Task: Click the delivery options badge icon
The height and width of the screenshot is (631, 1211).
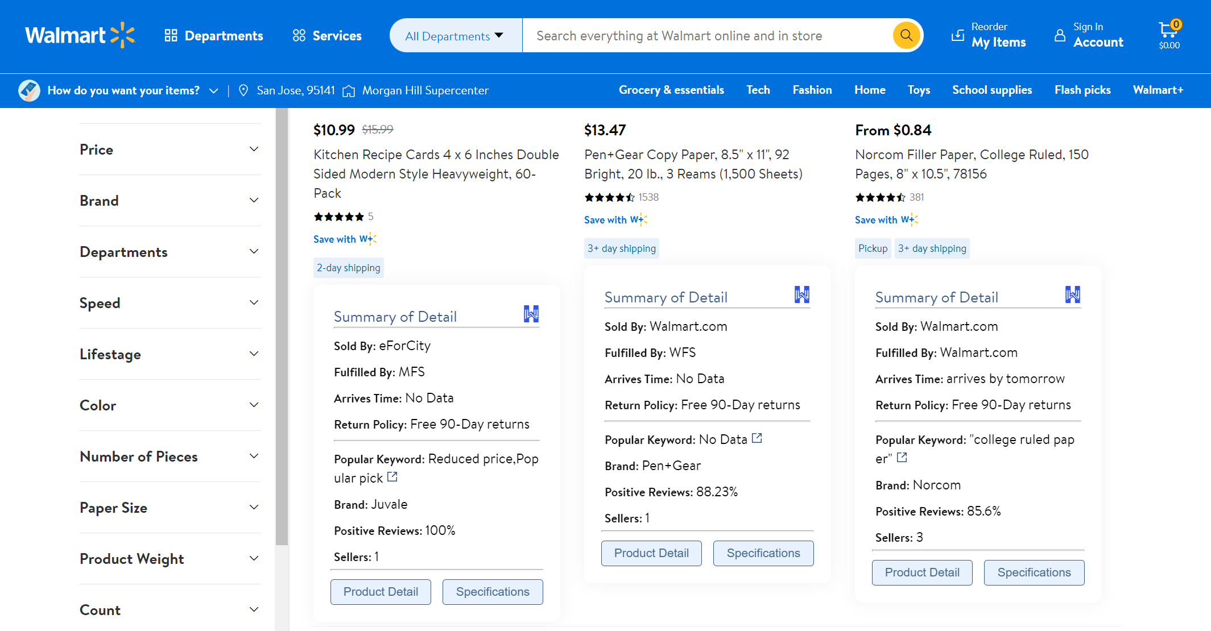Action: [29, 90]
